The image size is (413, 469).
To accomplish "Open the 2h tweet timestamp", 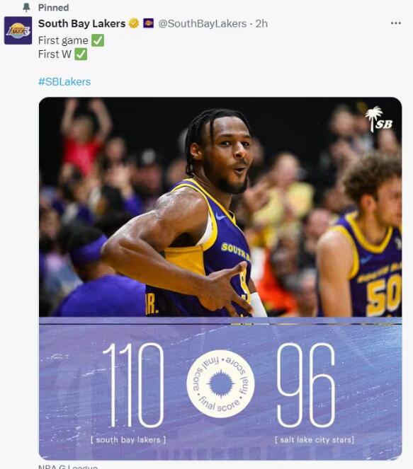I will coord(261,23).
